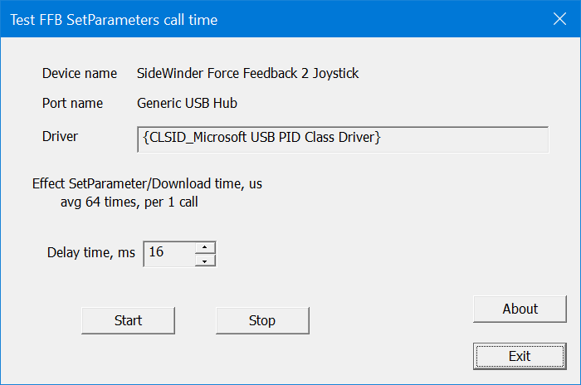Screen dimensions: 581x385
Task: Click the 'Device name' label
Action: [x=80, y=73]
